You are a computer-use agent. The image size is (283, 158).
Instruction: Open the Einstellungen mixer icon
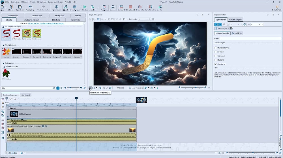point(75,7)
